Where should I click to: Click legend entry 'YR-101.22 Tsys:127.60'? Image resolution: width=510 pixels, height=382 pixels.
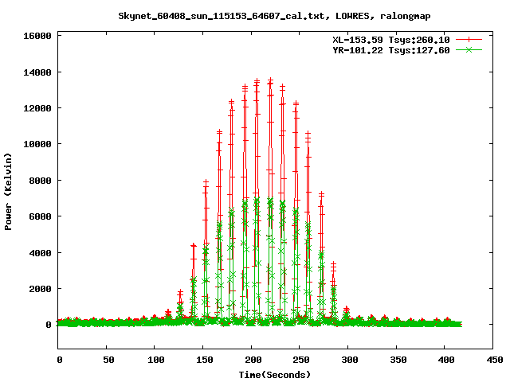click(391, 50)
